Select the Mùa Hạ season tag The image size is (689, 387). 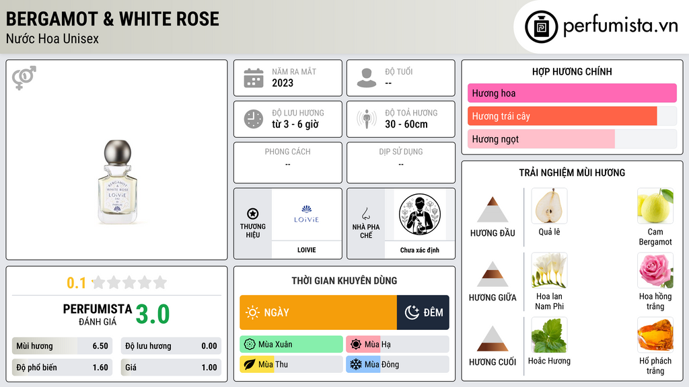pyautogui.click(x=397, y=345)
